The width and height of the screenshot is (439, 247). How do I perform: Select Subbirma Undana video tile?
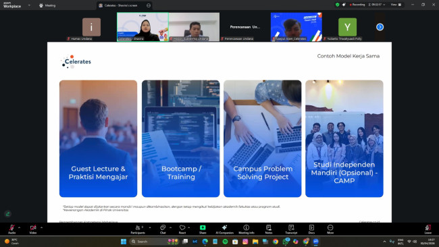[194, 27]
